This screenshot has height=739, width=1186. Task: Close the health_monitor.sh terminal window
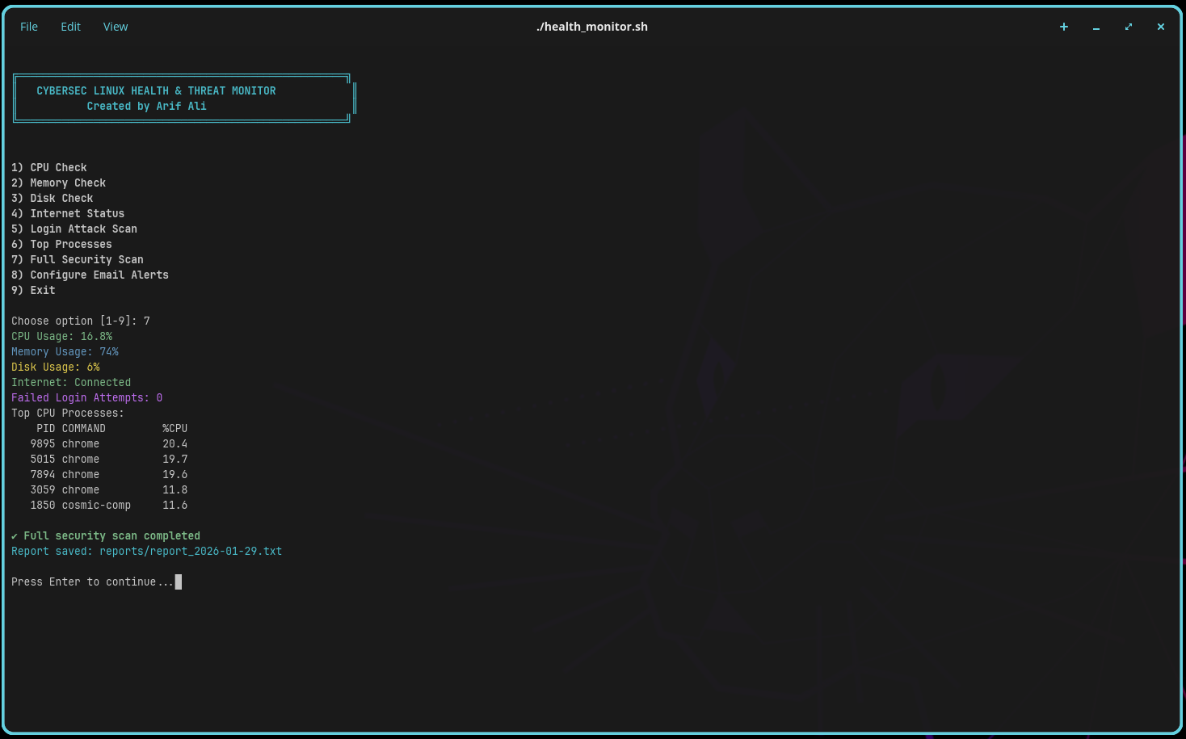(1161, 27)
